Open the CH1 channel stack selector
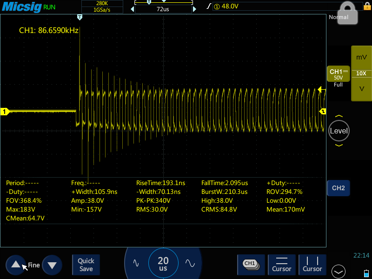 point(251,265)
